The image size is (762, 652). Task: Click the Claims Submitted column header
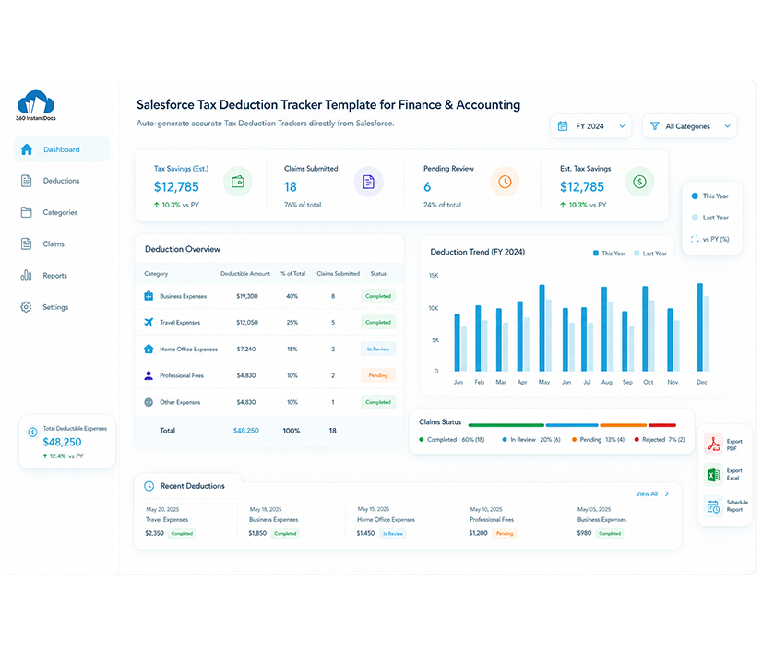point(339,274)
